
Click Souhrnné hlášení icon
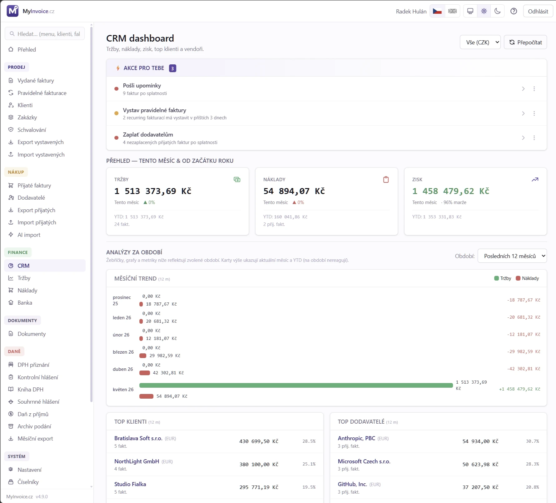point(11,402)
